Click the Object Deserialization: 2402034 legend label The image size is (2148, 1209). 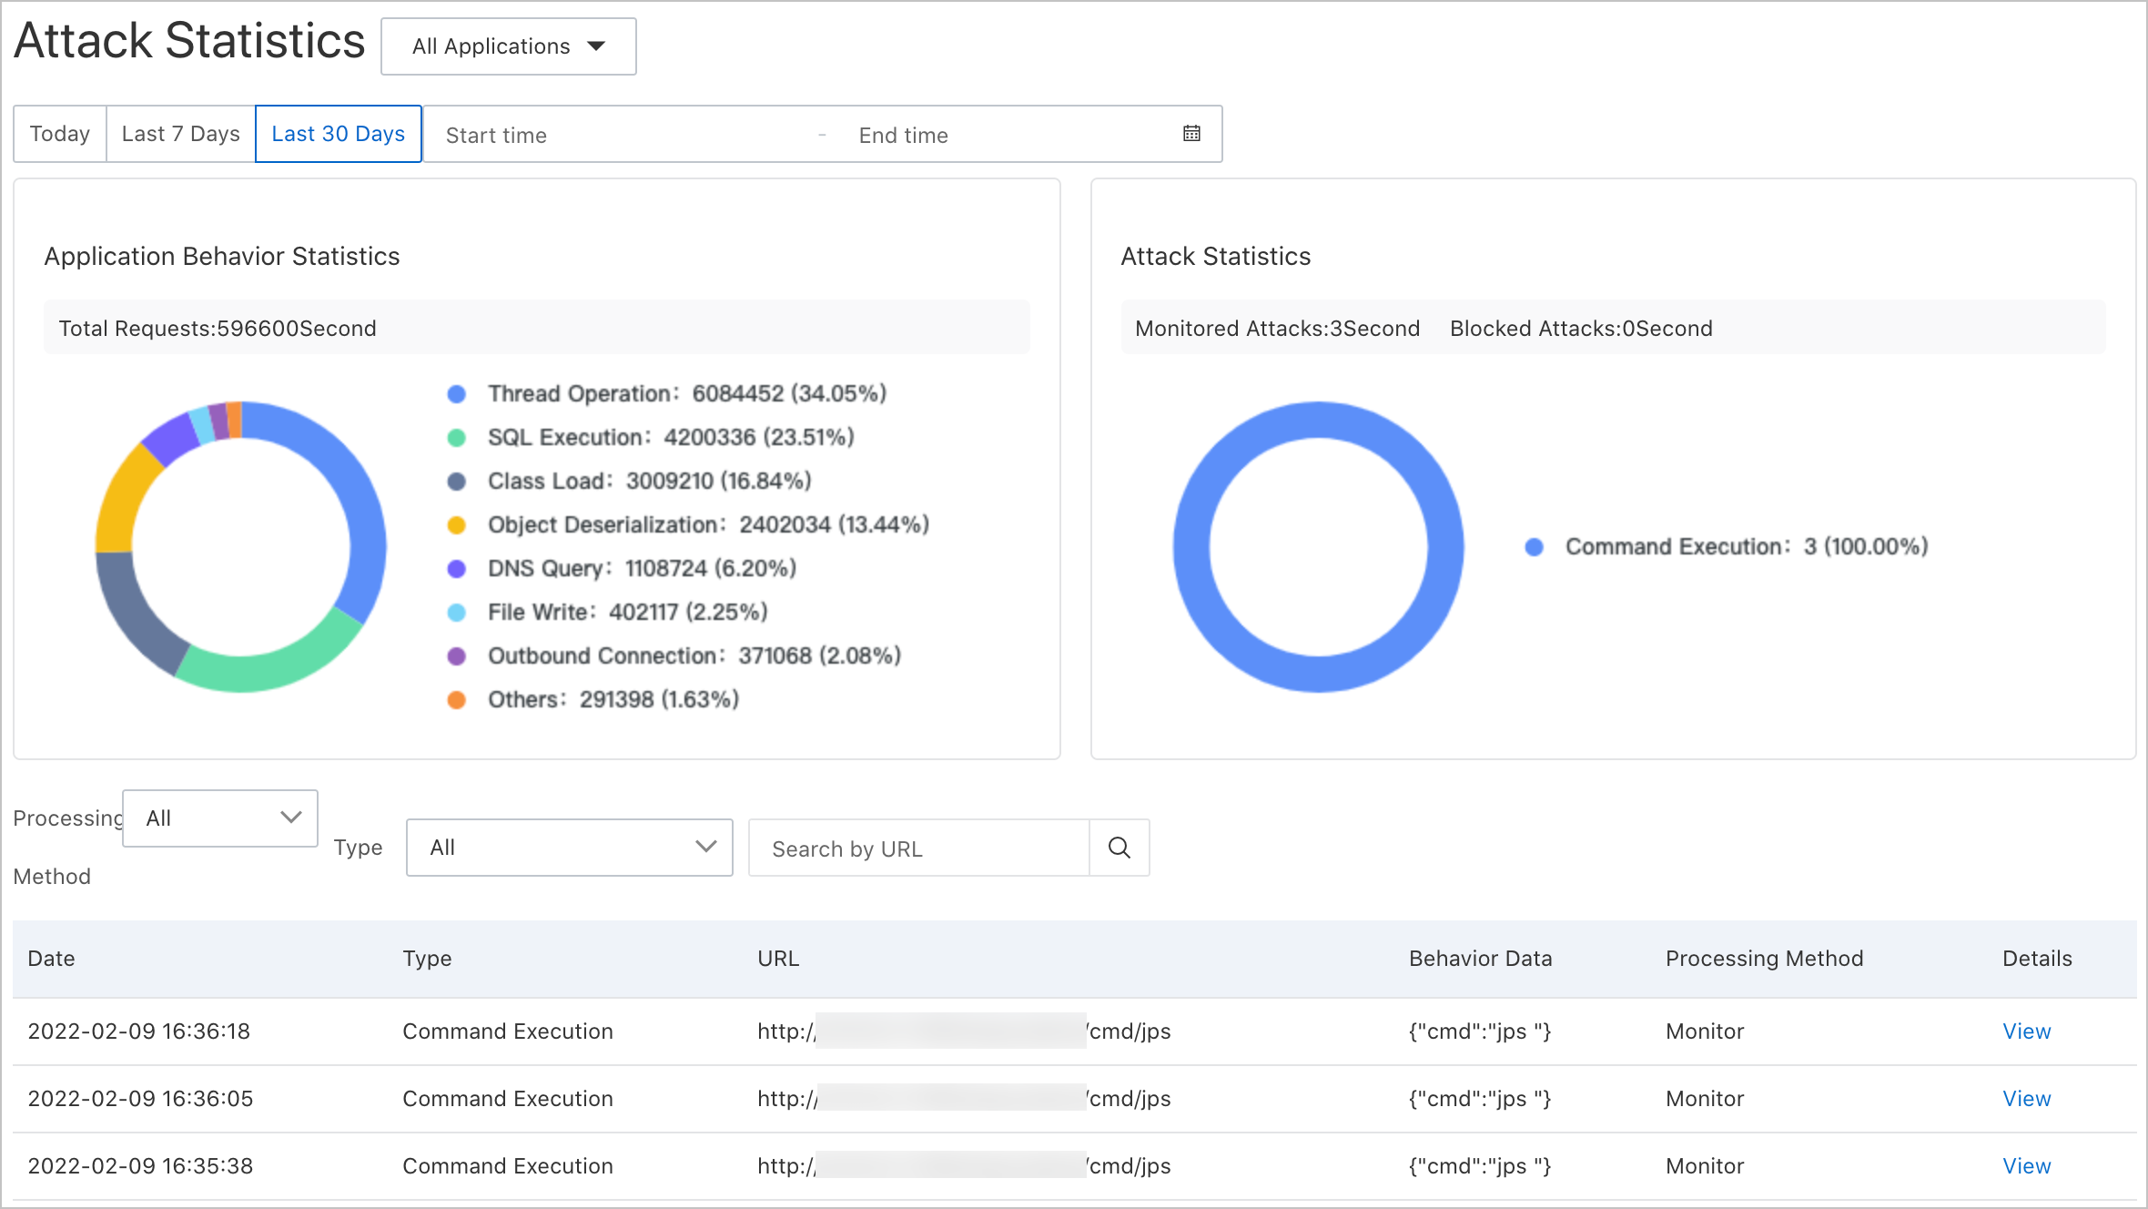708,525
